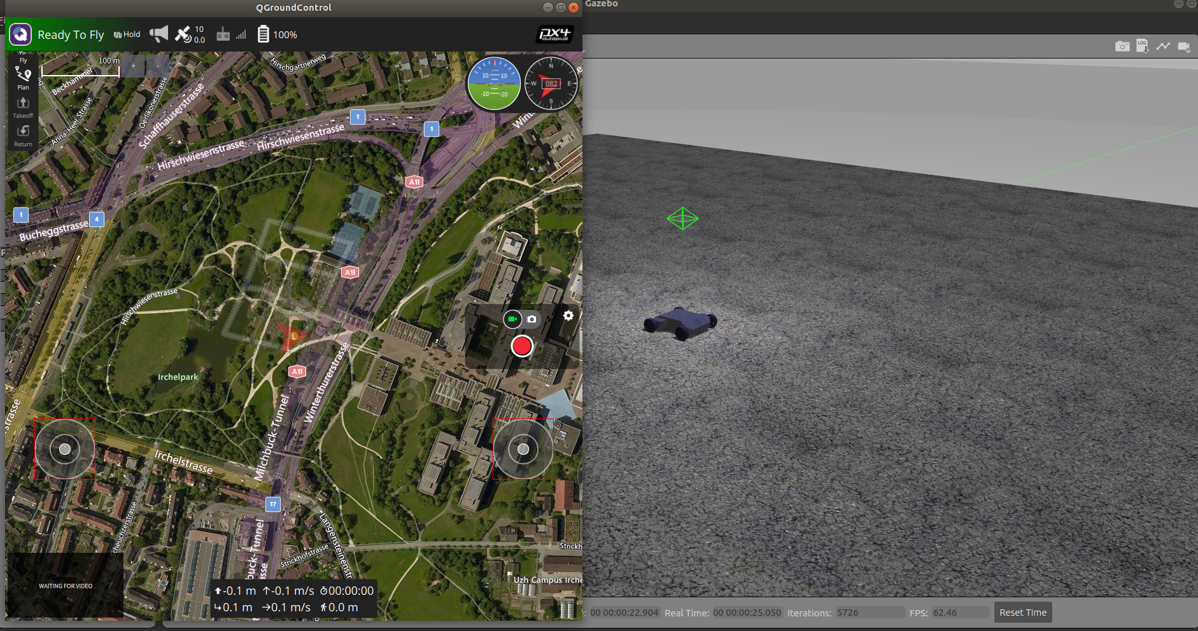Open camera settings gear
This screenshot has height=631, width=1198.
tap(568, 315)
